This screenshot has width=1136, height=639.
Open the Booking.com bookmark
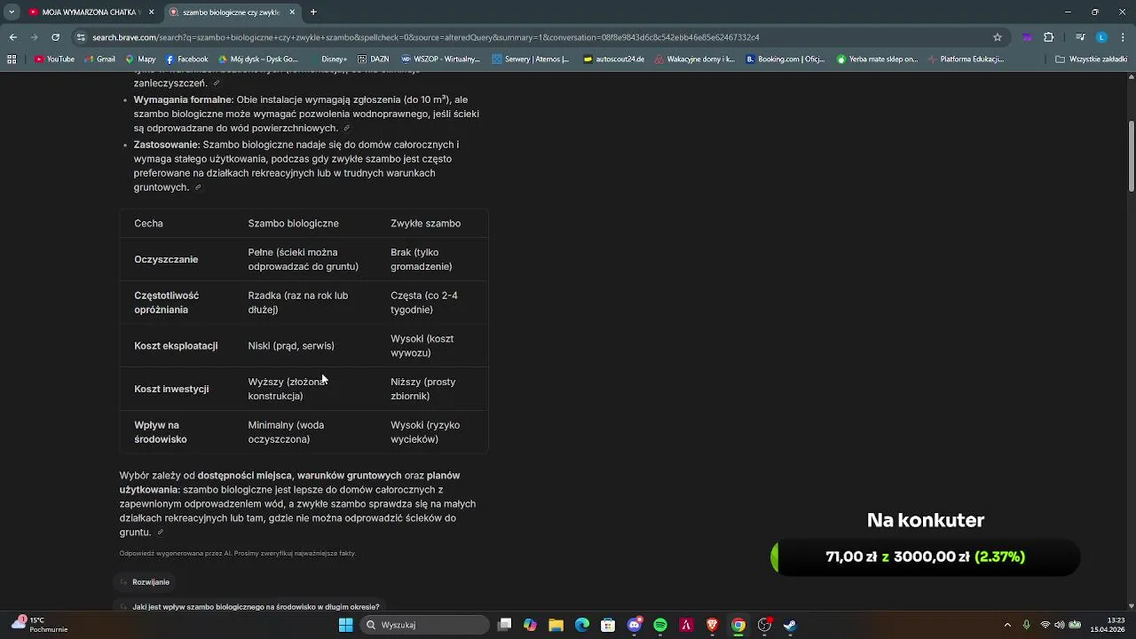(785, 59)
